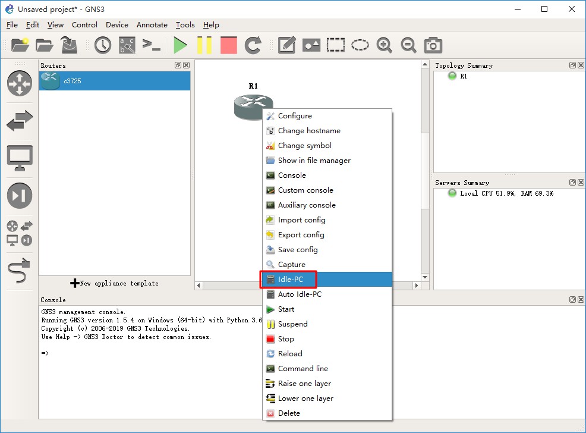Suspend all devices with yellow pause icon
This screenshot has width=586, height=433.
point(204,45)
